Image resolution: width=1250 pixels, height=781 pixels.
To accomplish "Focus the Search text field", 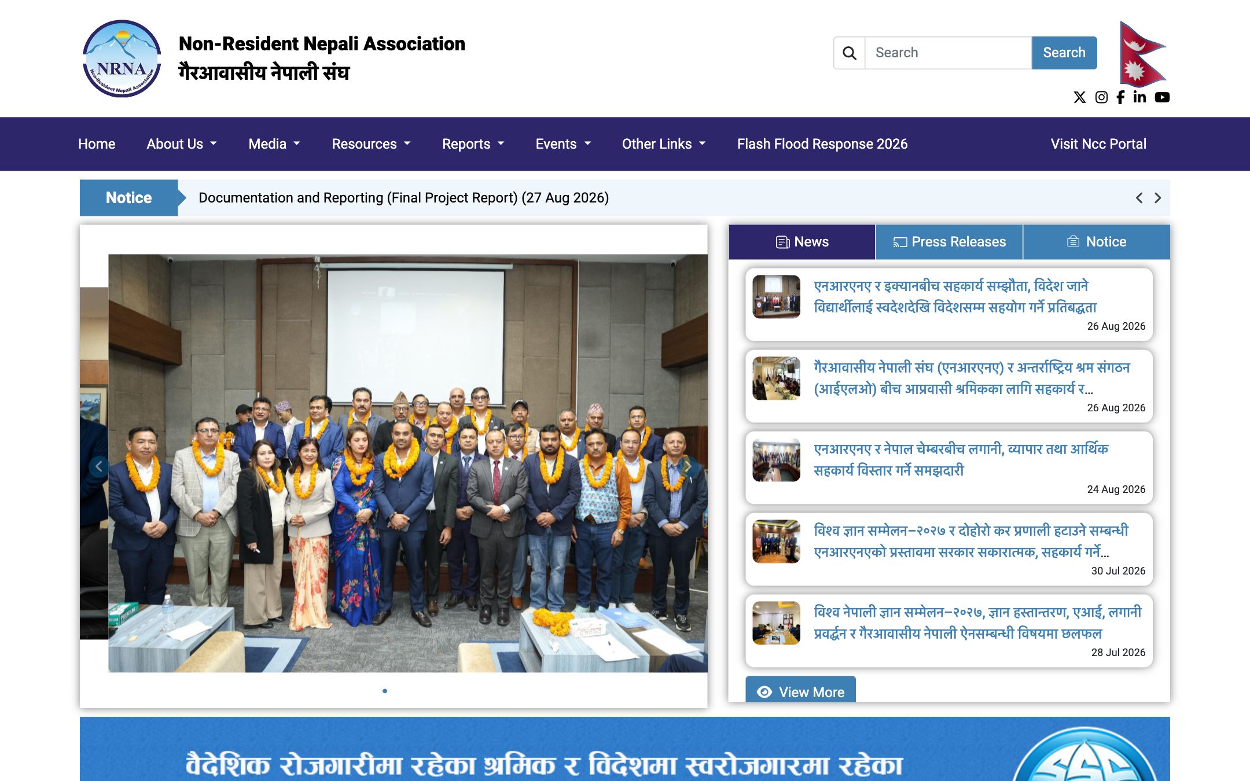I will (948, 53).
